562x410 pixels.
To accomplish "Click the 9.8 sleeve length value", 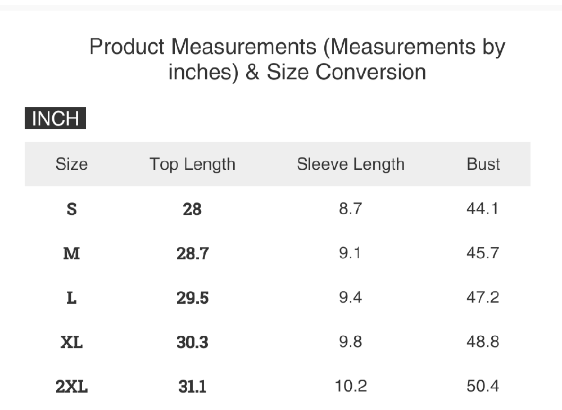I will click(x=351, y=342).
